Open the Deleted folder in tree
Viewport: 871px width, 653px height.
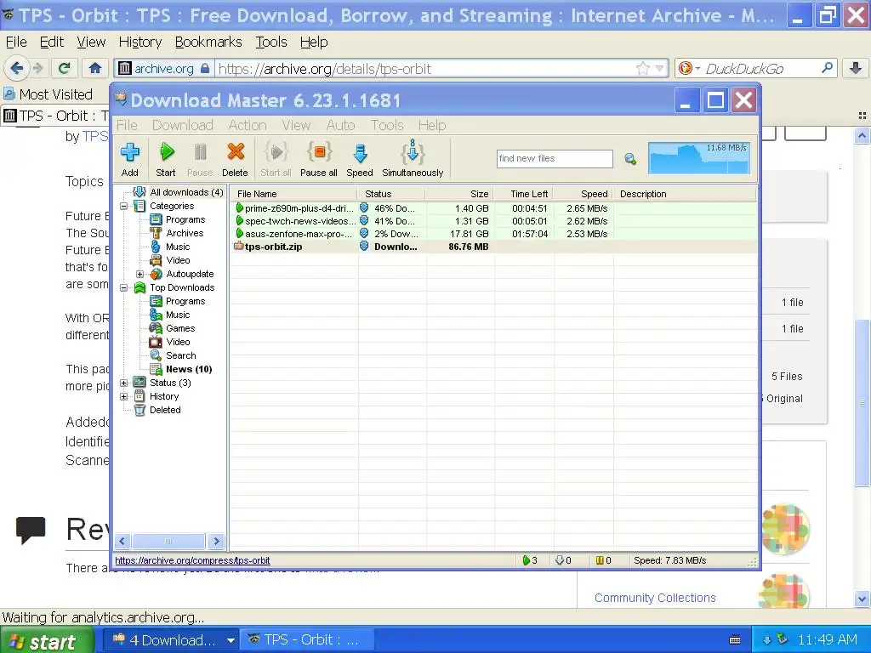pos(164,410)
